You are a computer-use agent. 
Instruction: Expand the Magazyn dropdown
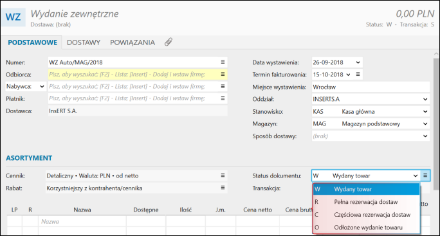tap(425, 123)
